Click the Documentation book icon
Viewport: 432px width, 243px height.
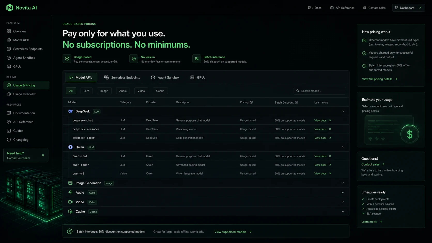click(9, 113)
